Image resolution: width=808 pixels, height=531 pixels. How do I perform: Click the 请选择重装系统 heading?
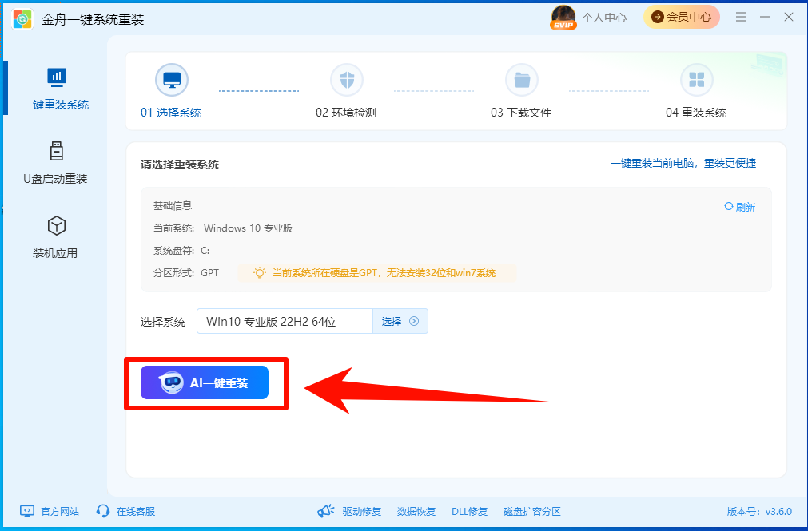pos(180,164)
